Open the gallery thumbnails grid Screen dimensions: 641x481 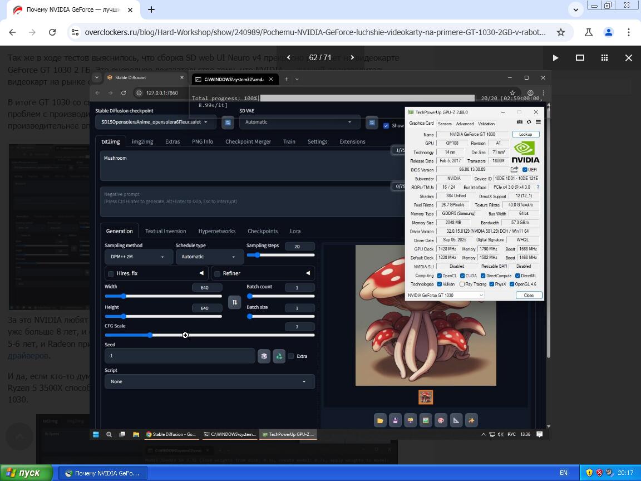604,58
